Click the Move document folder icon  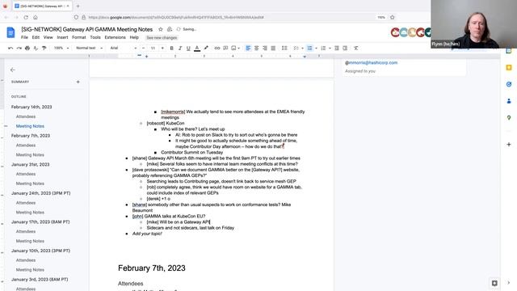tap(170, 29)
